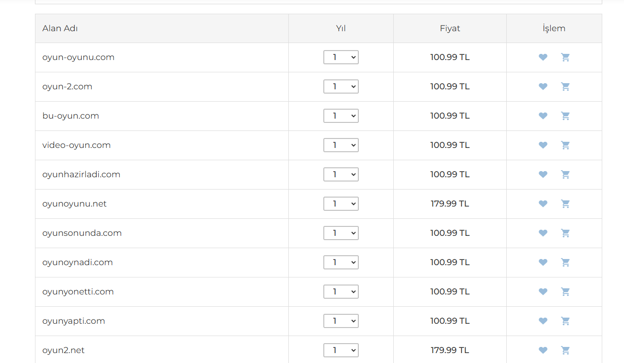This screenshot has height=363, width=624.
Task: Favorite oyunoyunu.net using its heart icon
Action: [543, 204]
